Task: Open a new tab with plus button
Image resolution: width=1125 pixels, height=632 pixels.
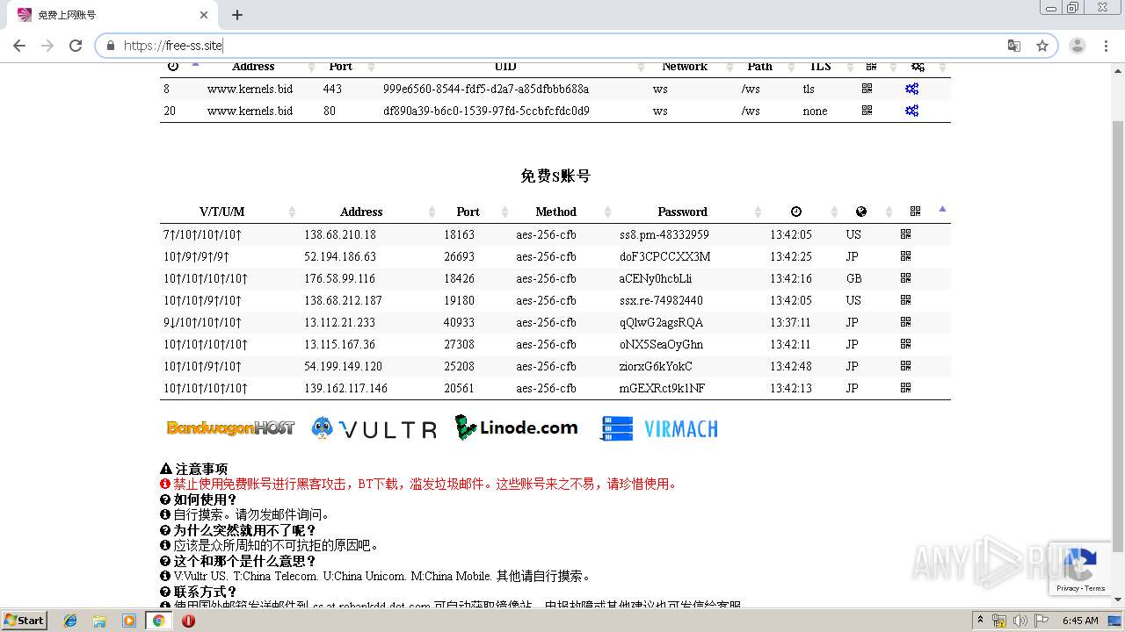Action: [236, 15]
